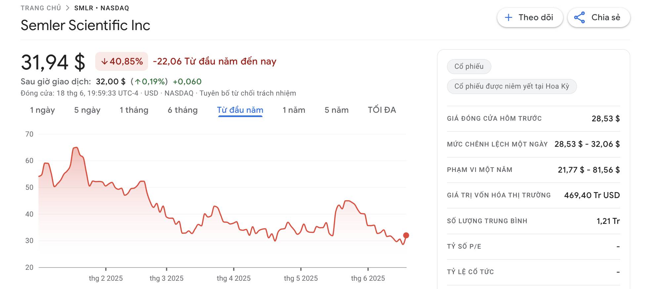Click the SMLR • NASDAQ breadcrumb
Image resolution: width=650 pixels, height=289 pixels.
pos(102,8)
